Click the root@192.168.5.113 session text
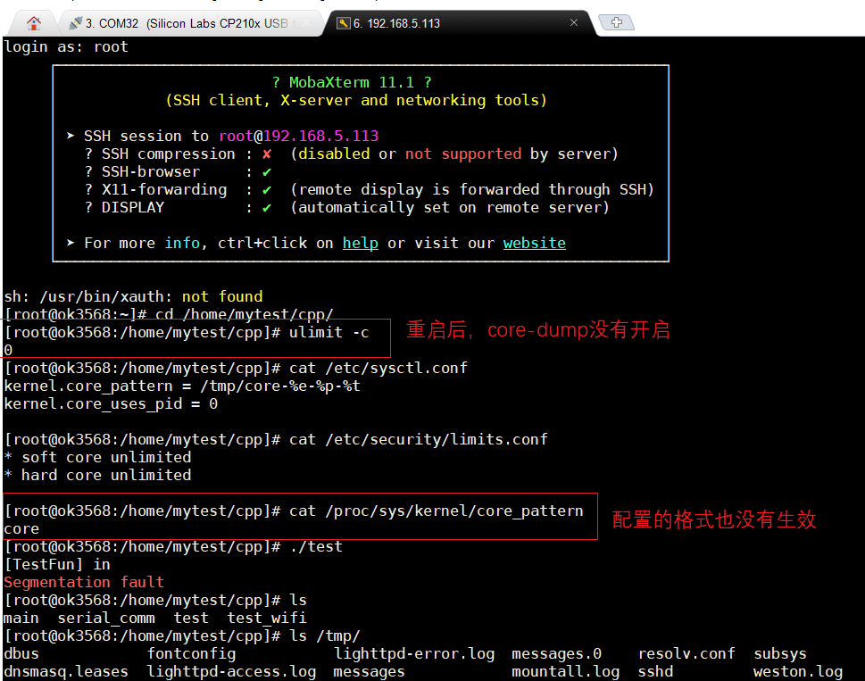 [298, 136]
